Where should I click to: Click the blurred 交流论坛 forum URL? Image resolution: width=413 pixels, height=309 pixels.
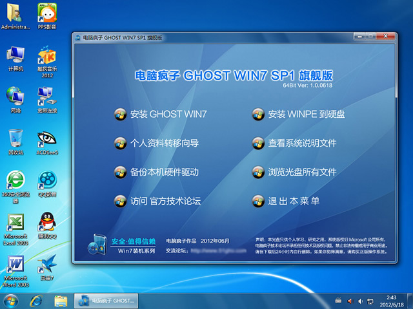pyautogui.click(x=218, y=251)
